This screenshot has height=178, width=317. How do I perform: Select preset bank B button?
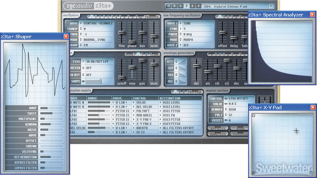pyautogui.click(x=175, y=6)
